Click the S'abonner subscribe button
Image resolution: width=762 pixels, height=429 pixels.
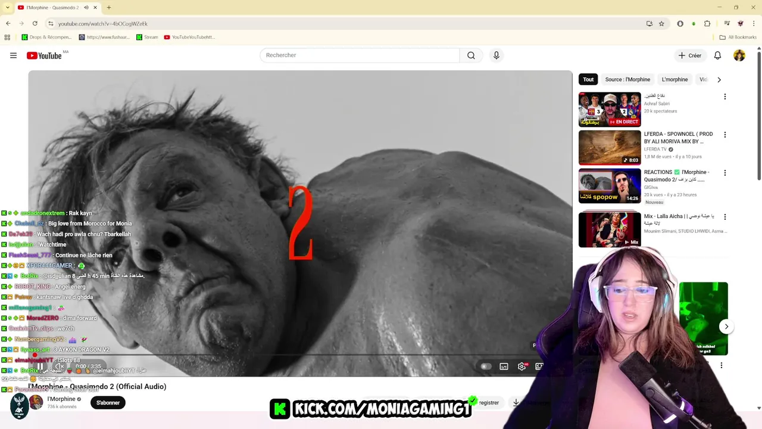pyautogui.click(x=108, y=403)
